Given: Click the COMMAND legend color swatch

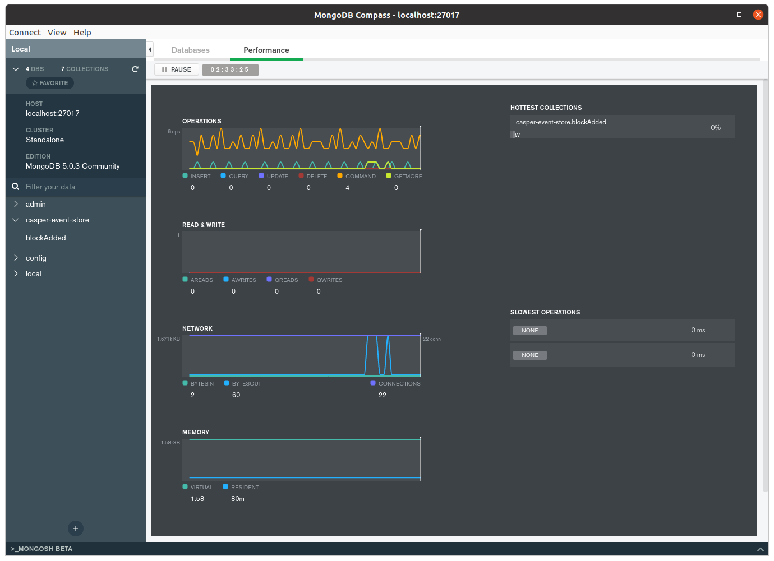Looking at the screenshot, I should [x=340, y=175].
